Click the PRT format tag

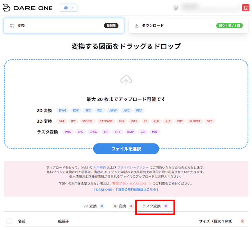tap(180, 121)
